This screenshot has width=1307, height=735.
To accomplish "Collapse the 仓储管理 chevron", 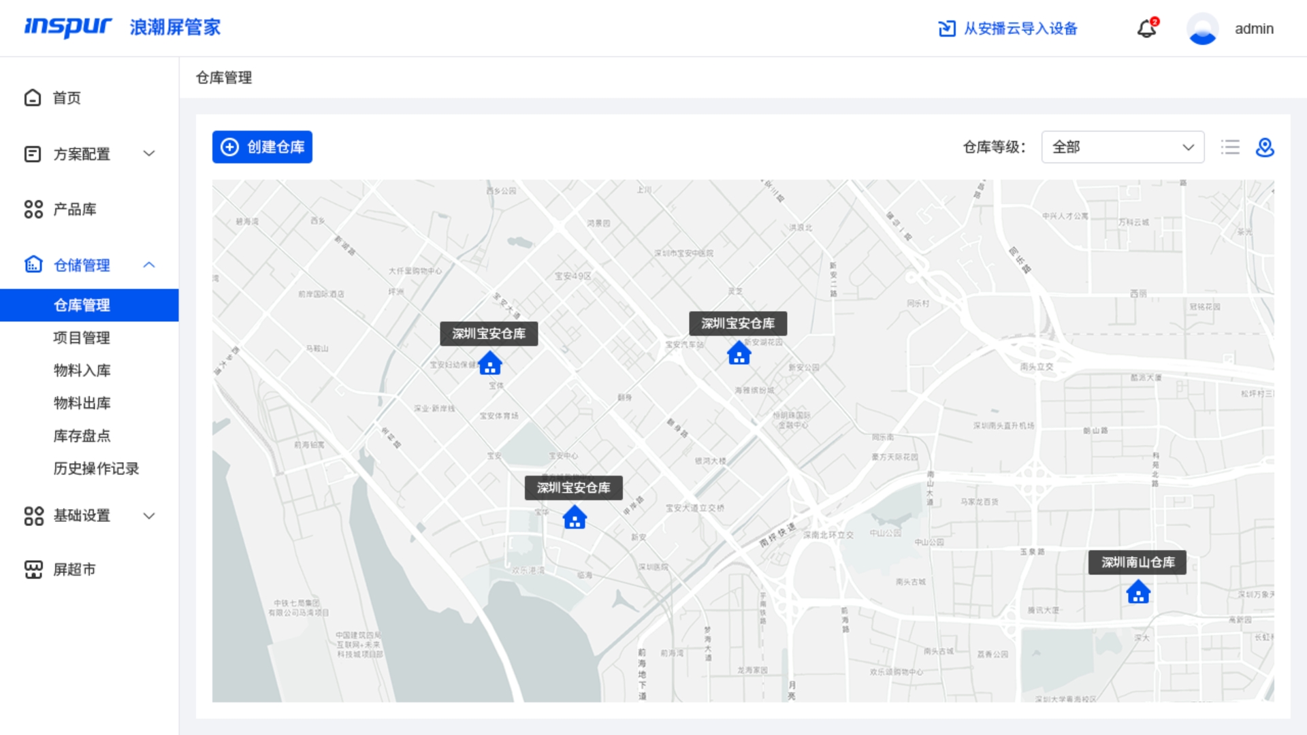I will [149, 265].
